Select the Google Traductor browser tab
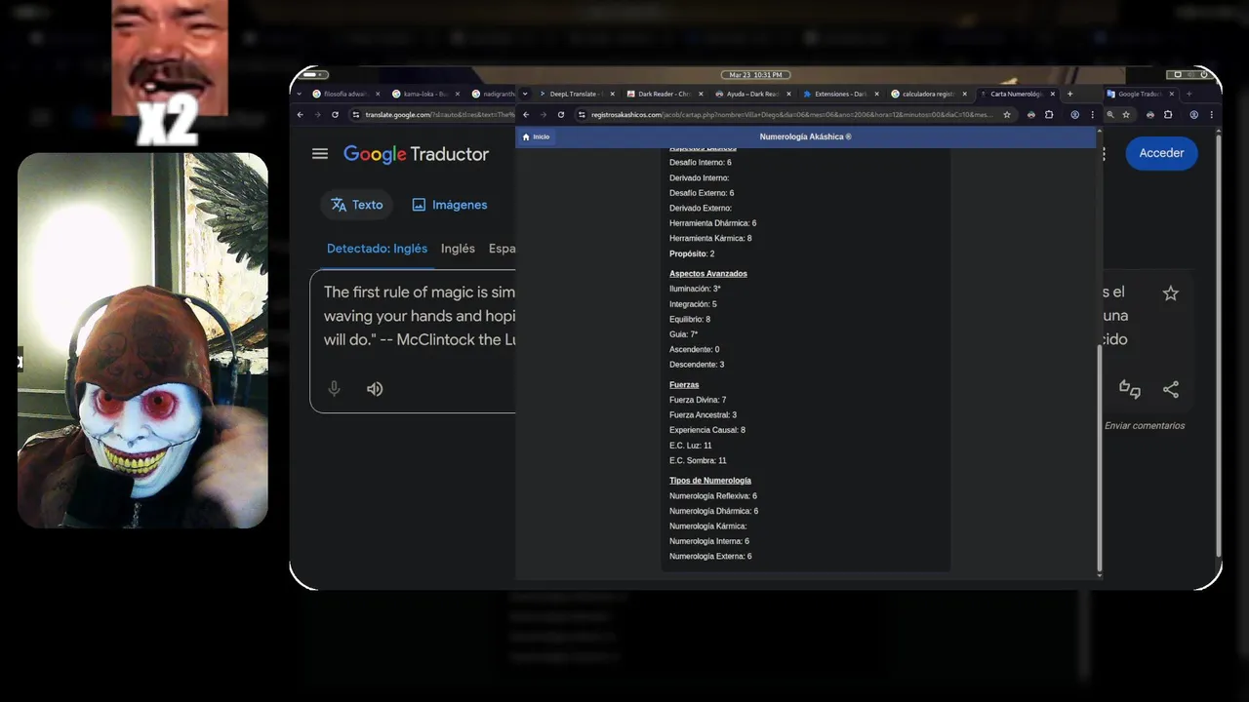Viewport: 1249px width, 702px height. 1140,94
